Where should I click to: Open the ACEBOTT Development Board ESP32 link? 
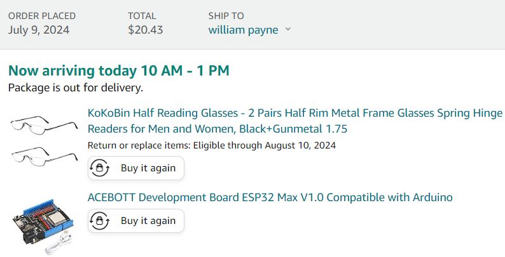[x=270, y=197]
